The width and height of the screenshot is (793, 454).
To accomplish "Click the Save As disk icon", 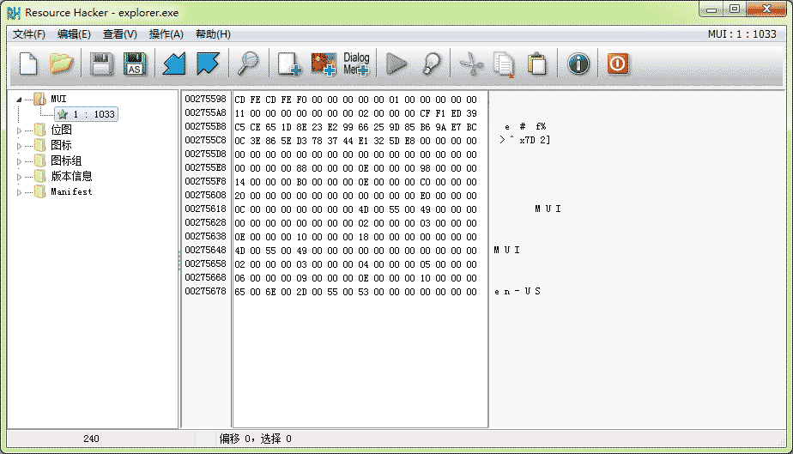I will [134, 64].
